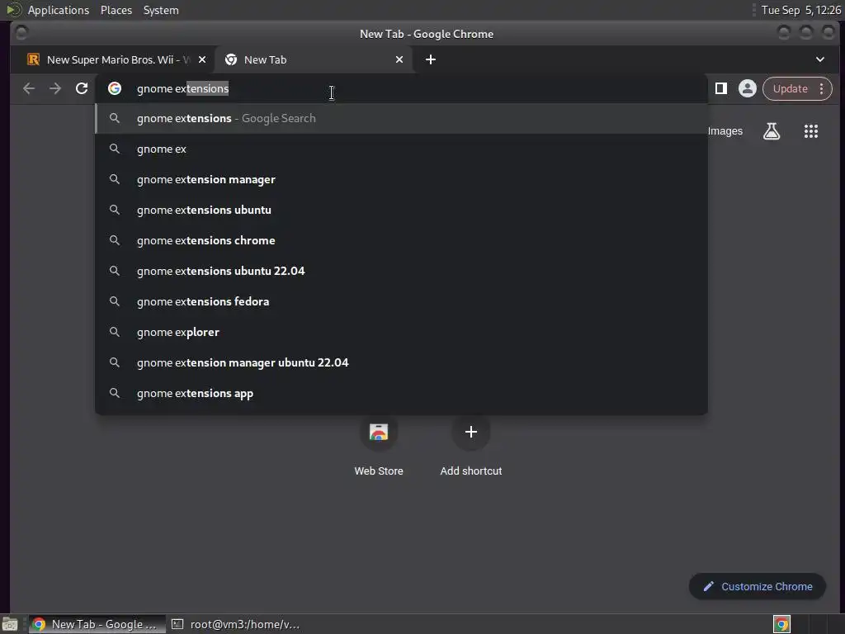Open the Web Store shortcut
Viewport: 845px width, 634px height.
pyautogui.click(x=378, y=445)
